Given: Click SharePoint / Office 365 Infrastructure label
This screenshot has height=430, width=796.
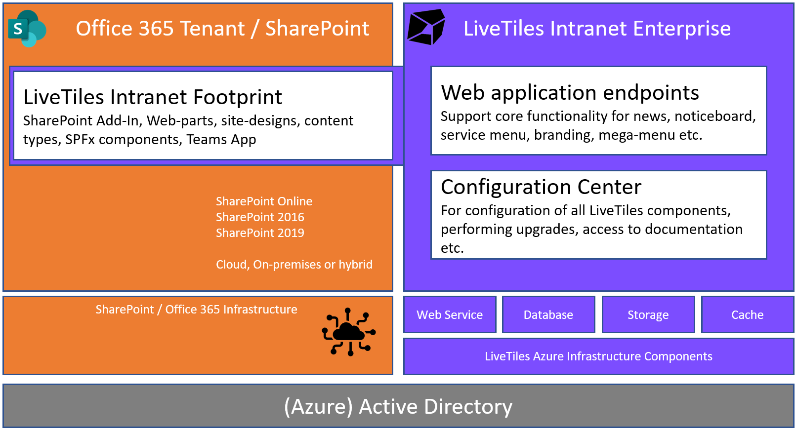Looking at the screenshot, I should (196, 310).
